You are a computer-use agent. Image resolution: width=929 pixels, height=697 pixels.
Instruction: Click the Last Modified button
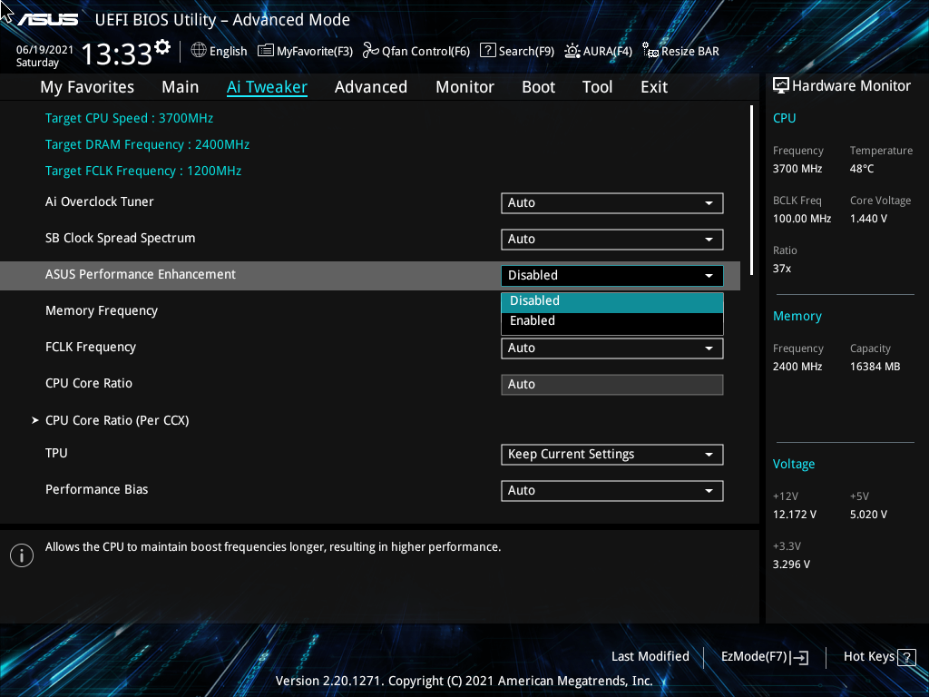650,656
